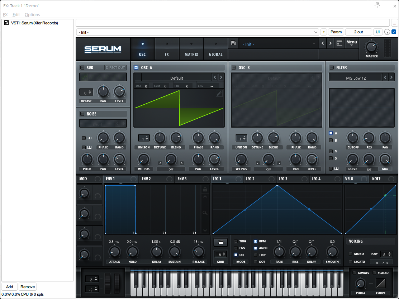The image size is (399, 299).
Task: Enable the FILTER section
Action: (x=332, y=67)
